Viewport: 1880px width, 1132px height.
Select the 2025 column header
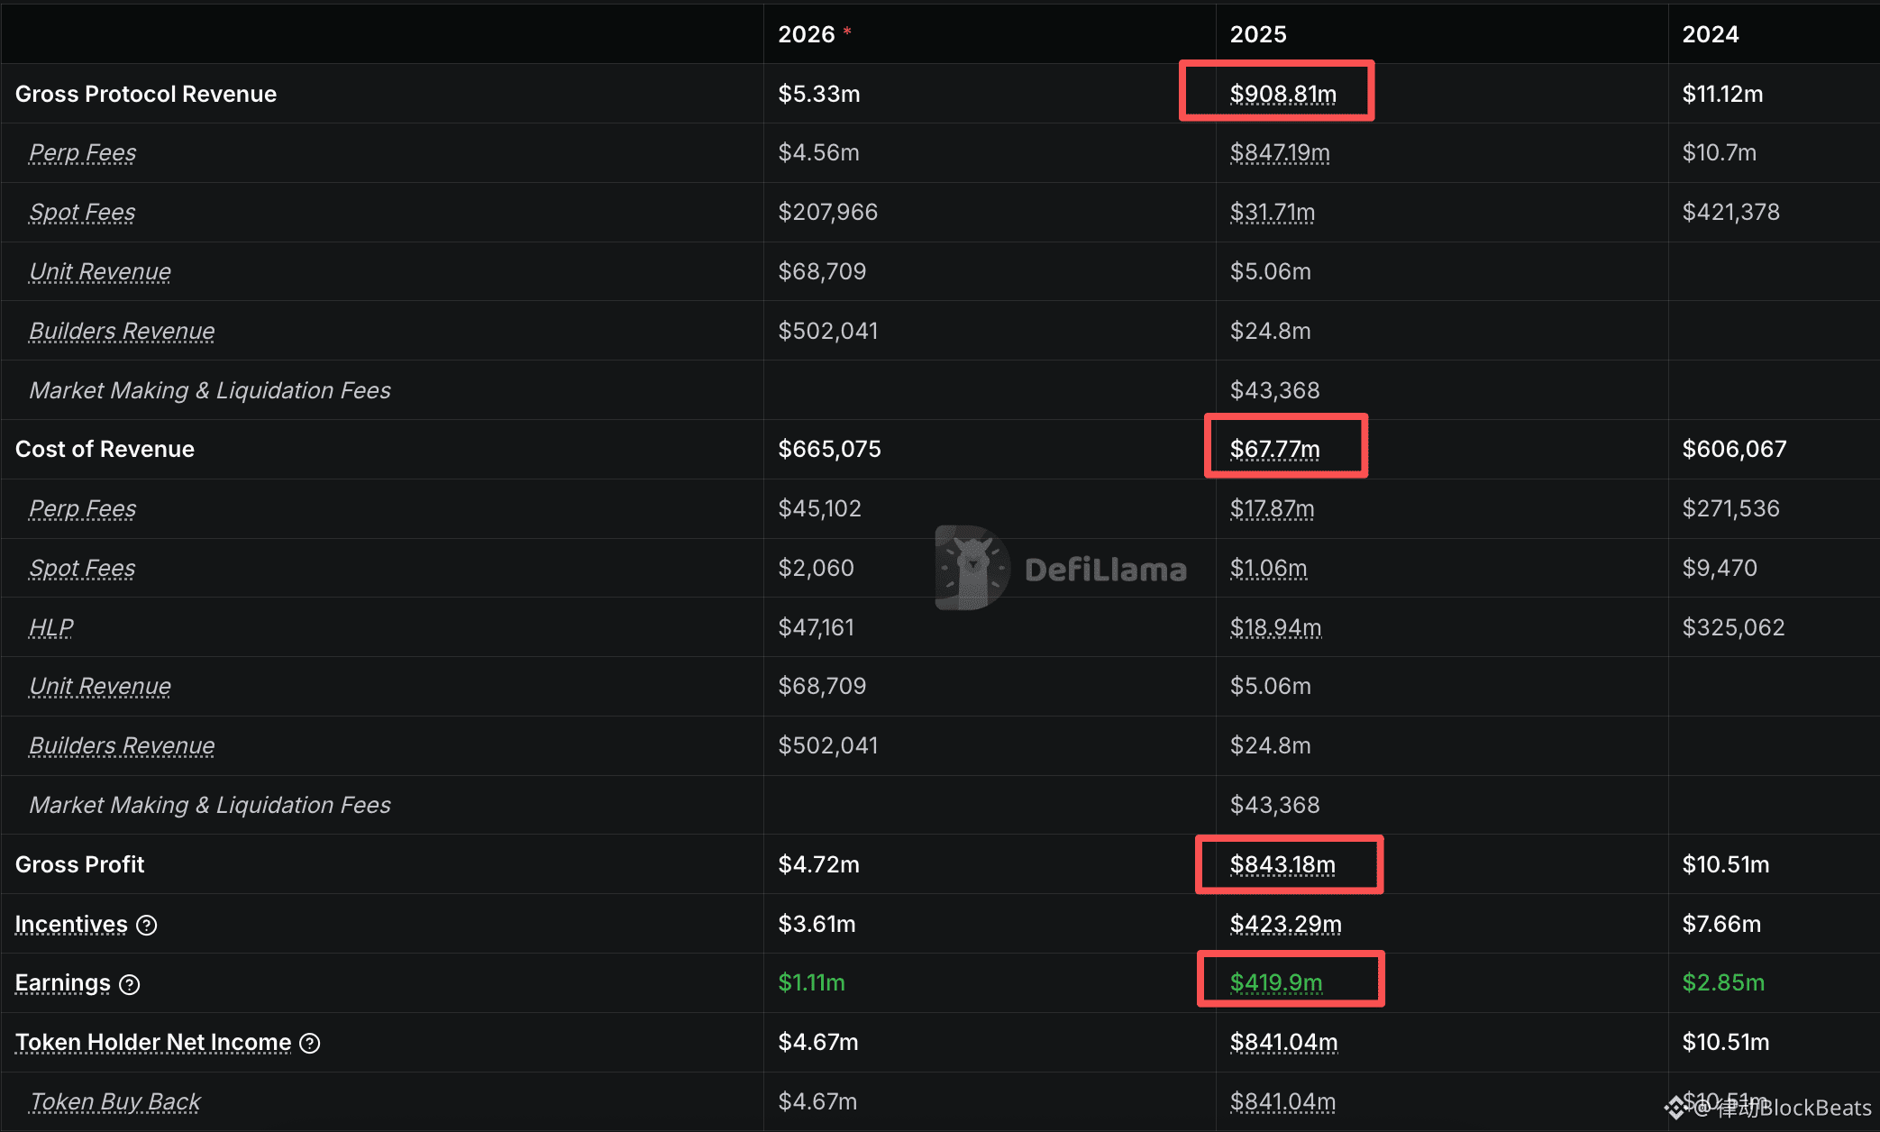tap(1258, 34)
